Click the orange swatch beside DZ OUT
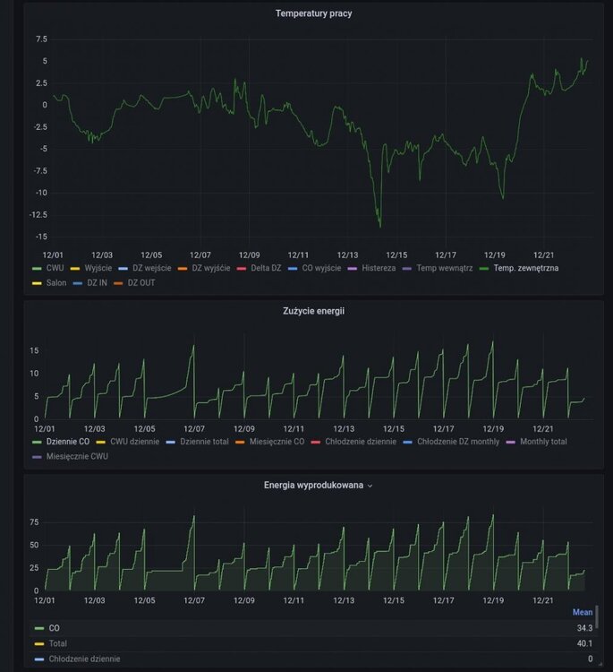 119,283
